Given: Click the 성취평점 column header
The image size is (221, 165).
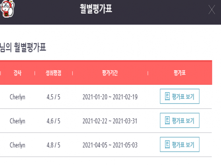Looking at the screenshot, I should point(53,73).
